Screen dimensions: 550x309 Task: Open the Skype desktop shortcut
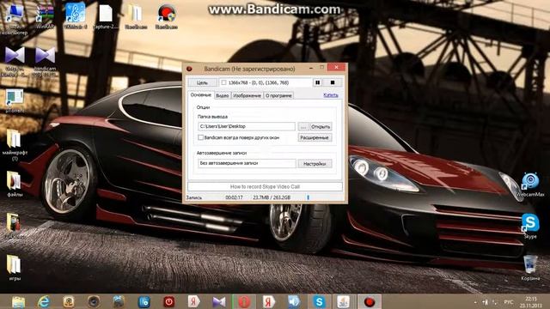(530, 226)
